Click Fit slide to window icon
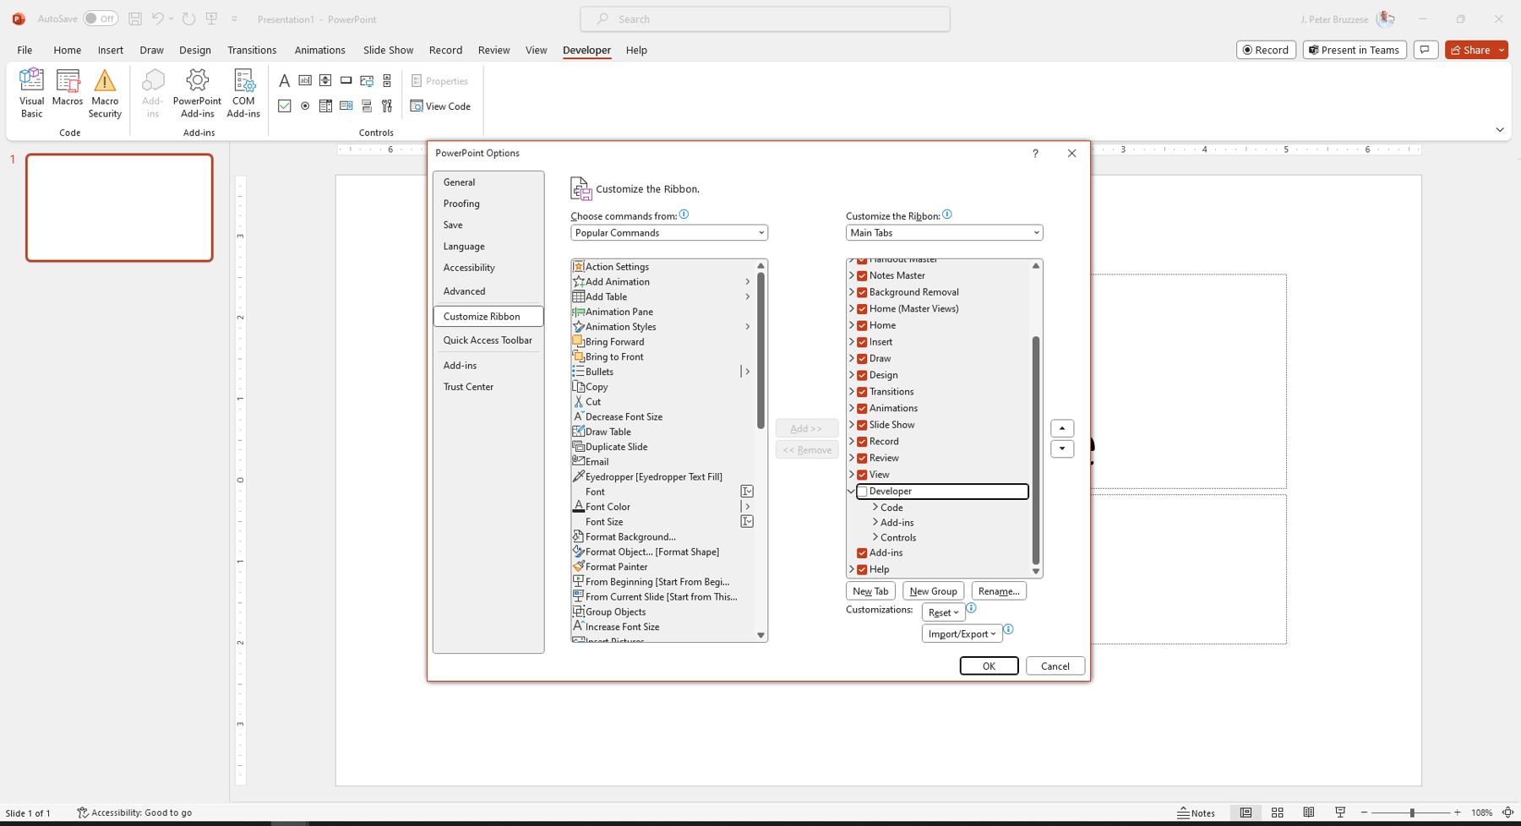Screen dimensions: 1521x826 tap(1508, 812)
